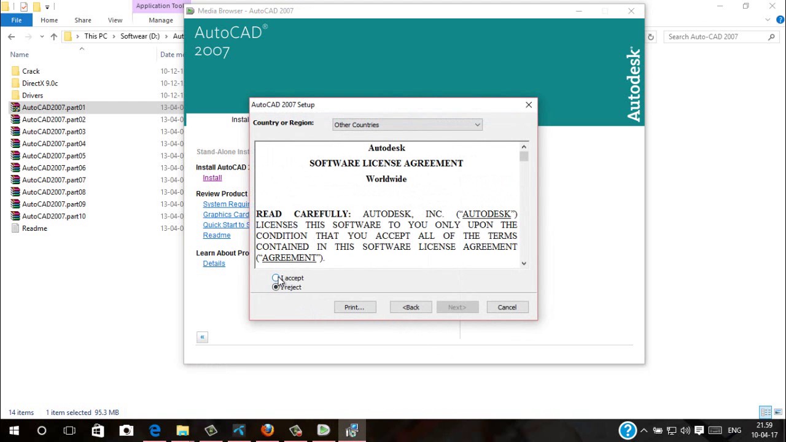Viewport: 786px width, 442px height.
Task: Select the I accept radio button
Action: click(x=276, y=278)
